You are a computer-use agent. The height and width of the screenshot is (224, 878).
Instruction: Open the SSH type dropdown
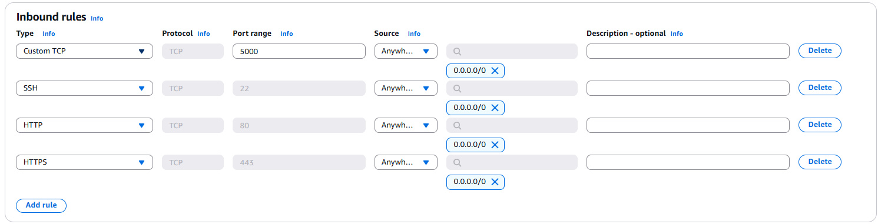(x=84, y=88)
